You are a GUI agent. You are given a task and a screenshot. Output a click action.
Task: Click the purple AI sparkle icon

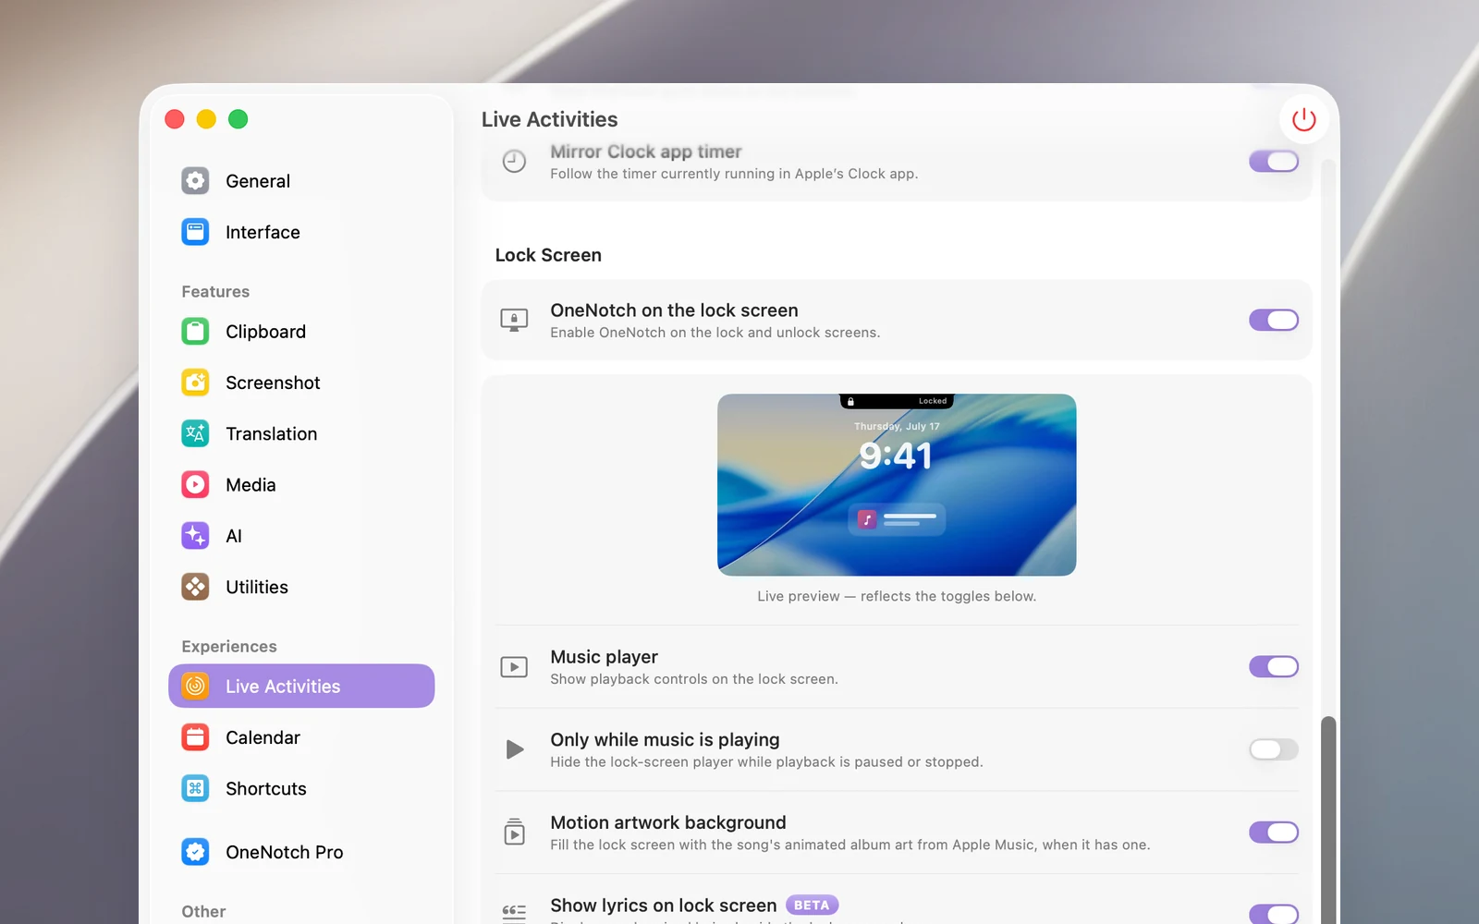tap(195, 536)
